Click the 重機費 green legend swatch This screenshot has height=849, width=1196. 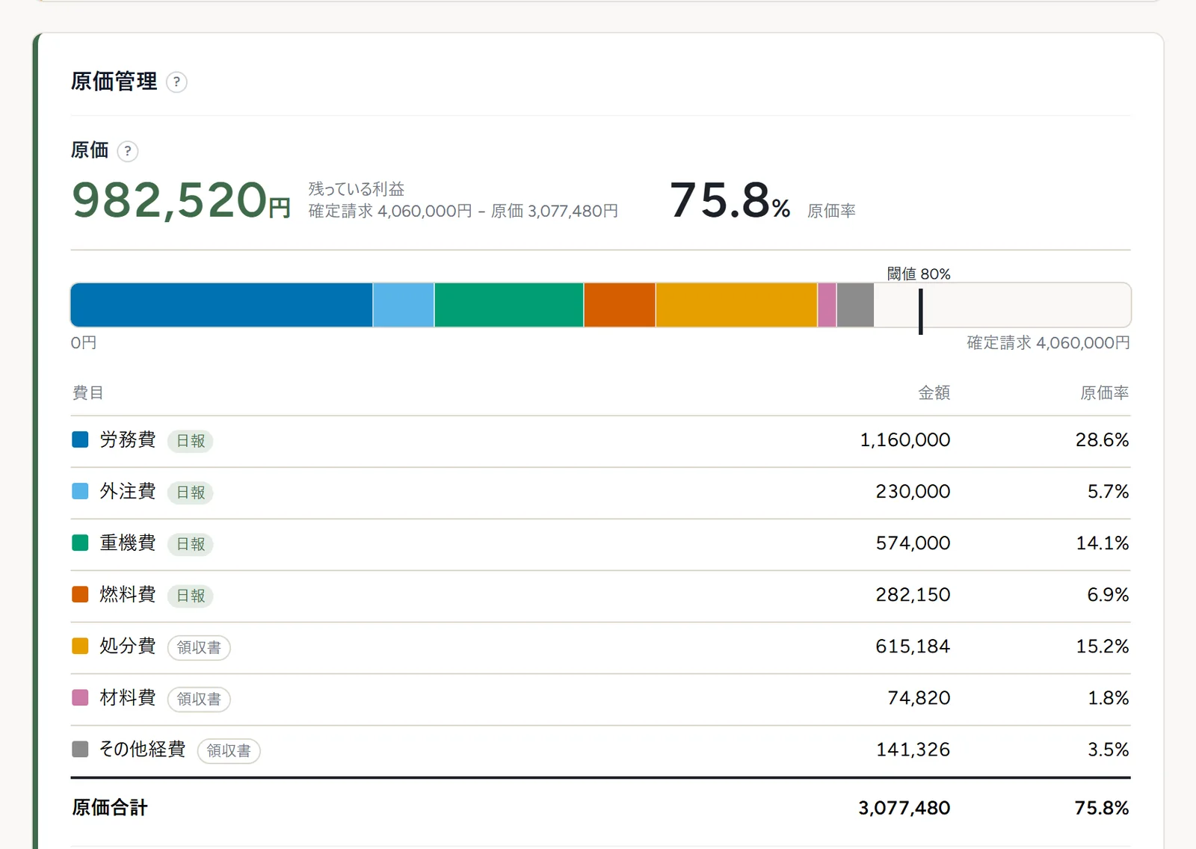[x=80, y=543]
